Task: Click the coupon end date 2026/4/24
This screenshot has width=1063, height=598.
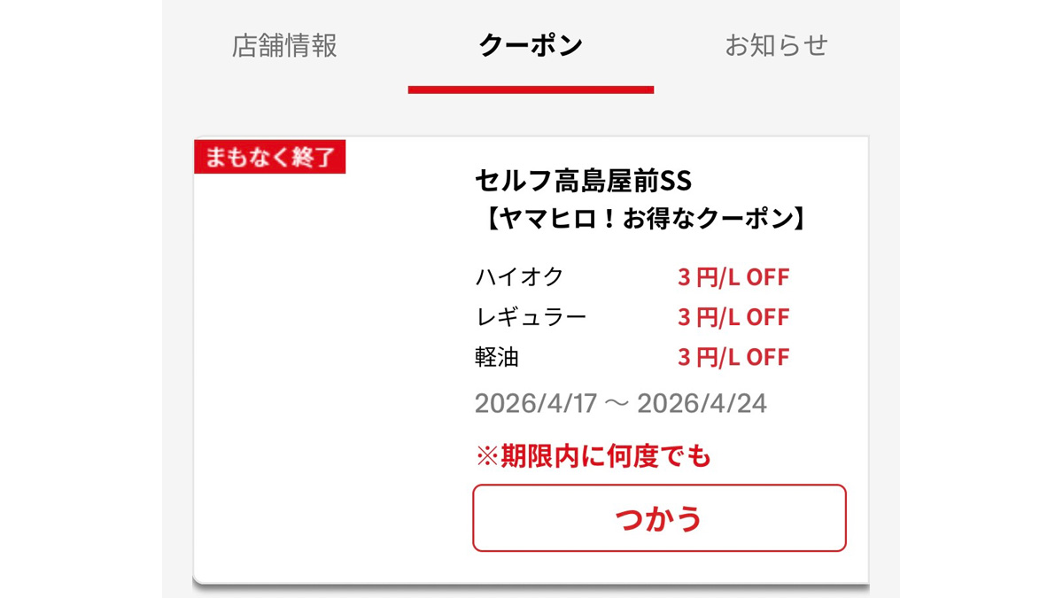Action: 702,404
